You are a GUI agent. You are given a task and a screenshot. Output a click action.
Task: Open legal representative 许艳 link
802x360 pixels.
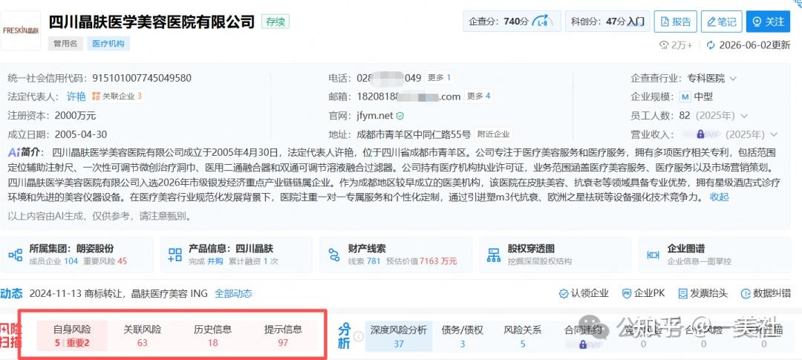(76, 96)
